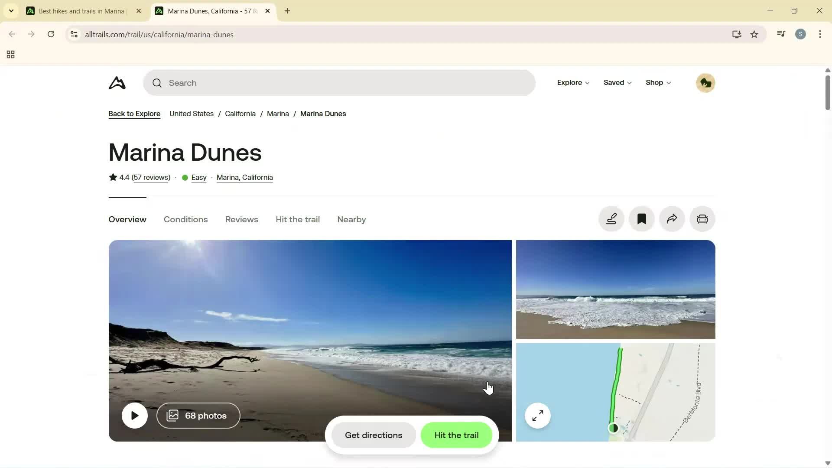Play the trail video
This screenshot has height=468, width=832.
(134, 415)
